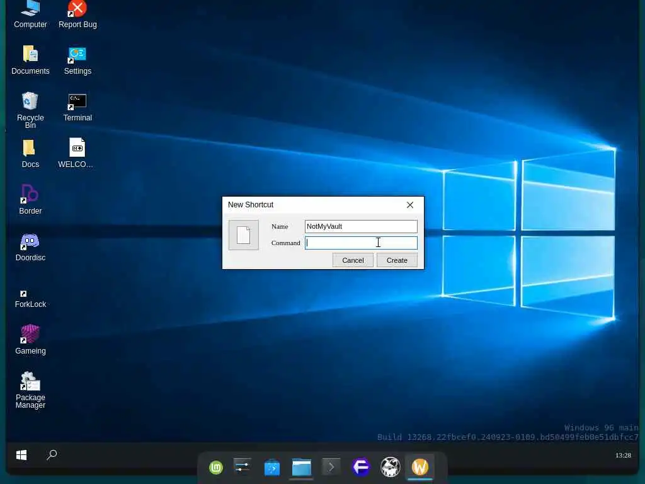Open the sliders settings dock icon

click(x=243, y=466)
